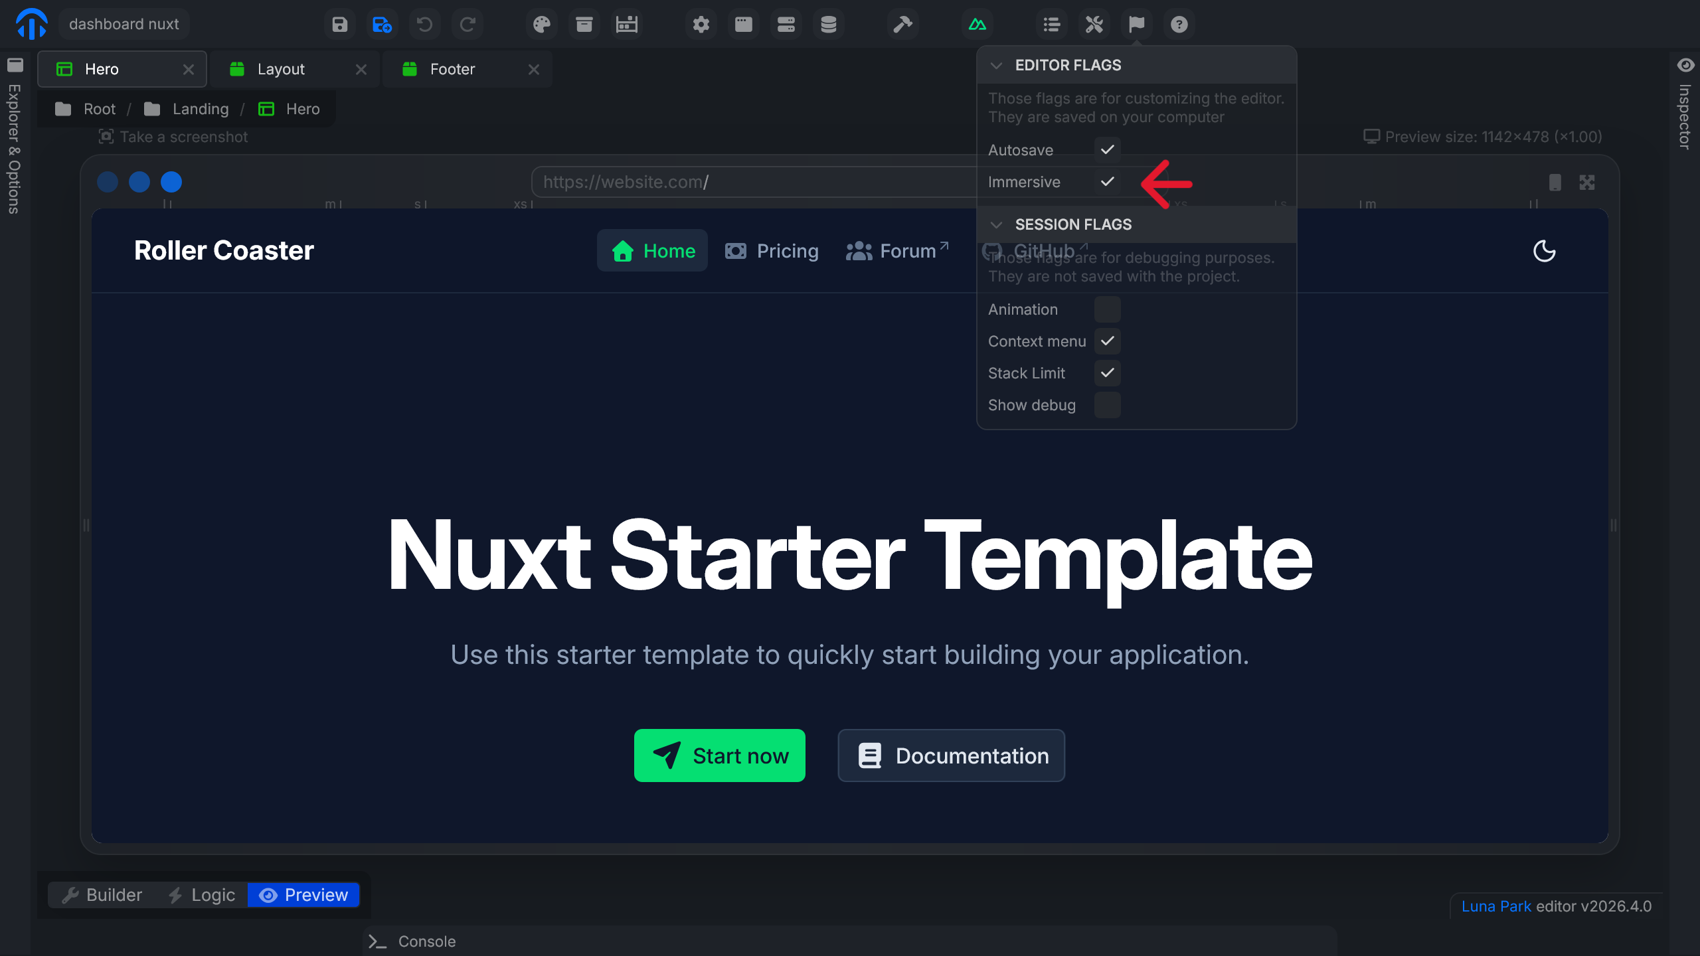Switch to the Hero tab
This screenshot has height=956, width=1700.
click(122, 69)
